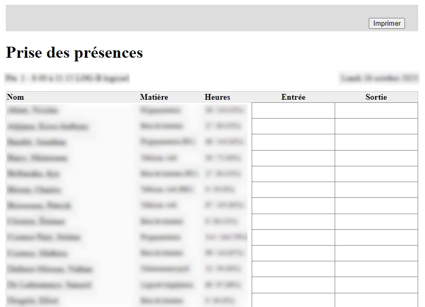Click the Matière column header
Viewport: 425px width, 307px height.
pyautogui.click(x=153, y=97)
